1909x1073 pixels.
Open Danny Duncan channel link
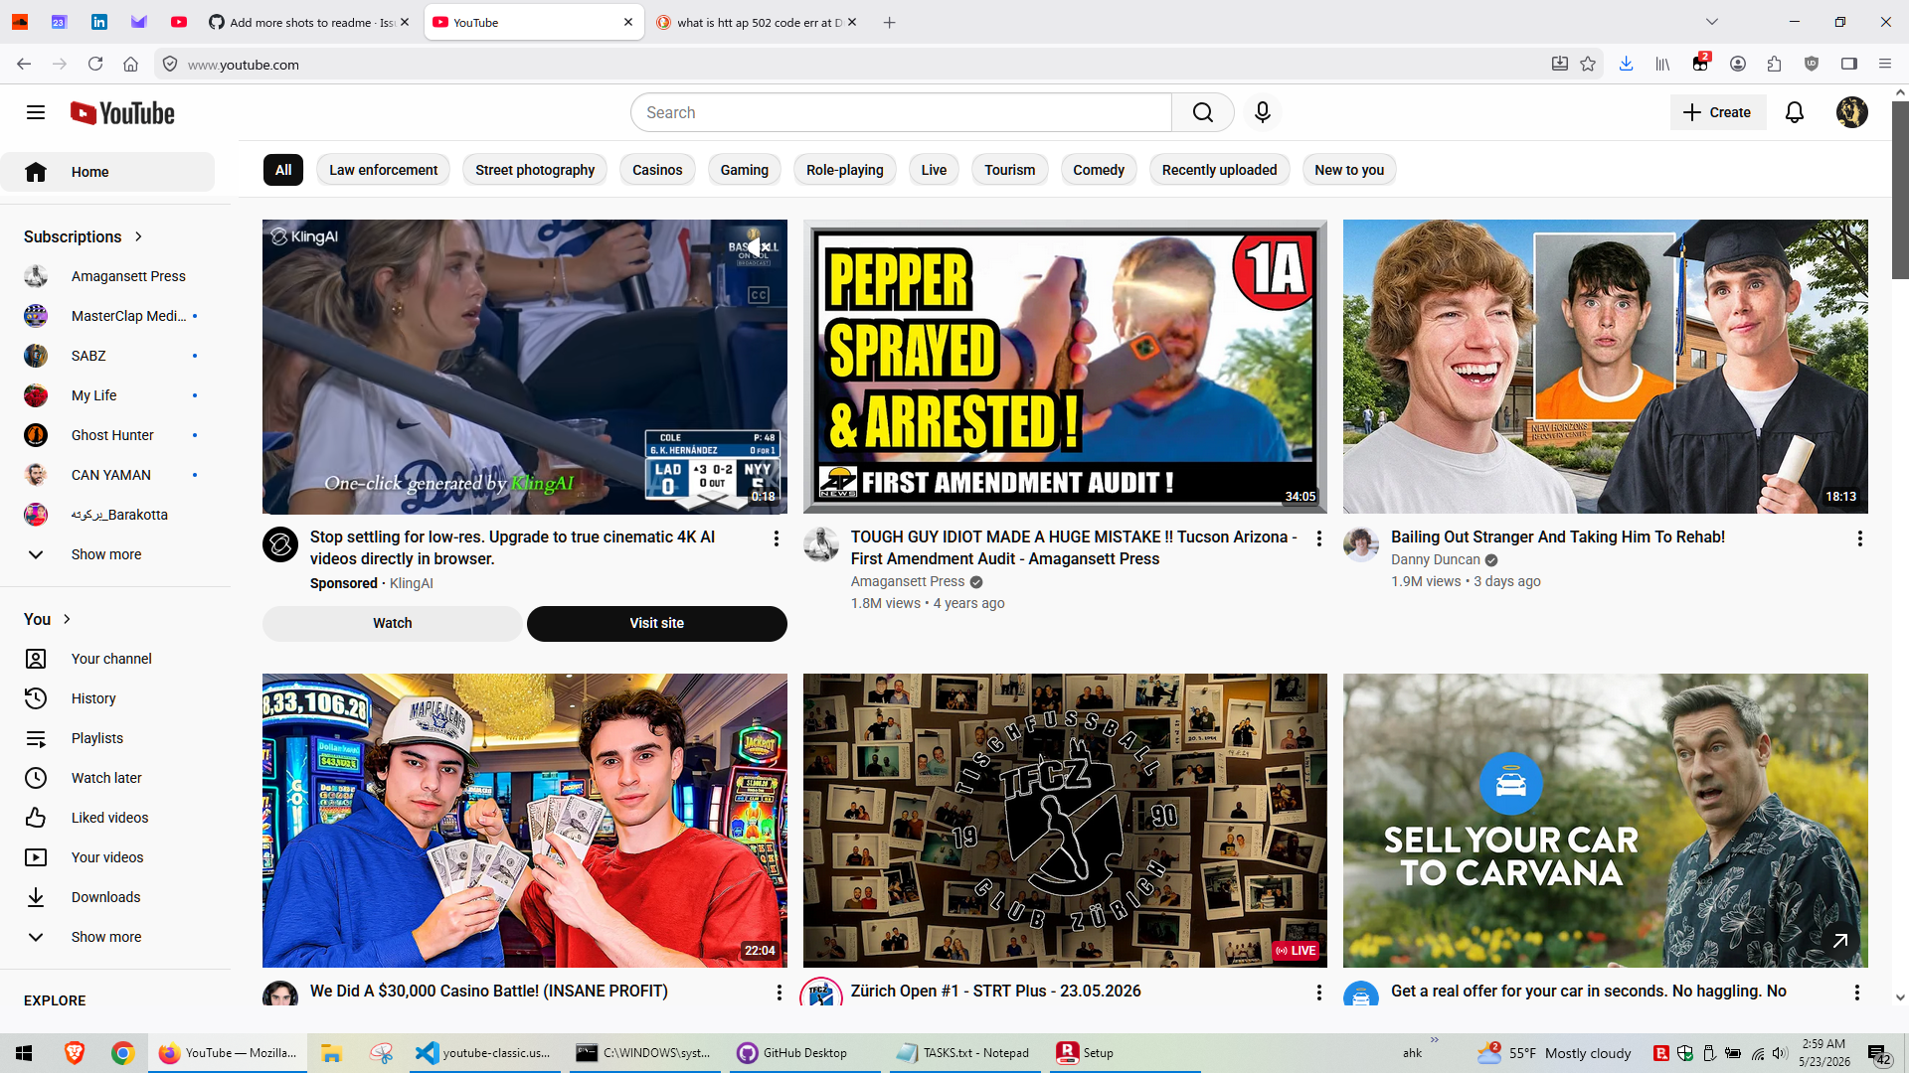(1436, 559)
